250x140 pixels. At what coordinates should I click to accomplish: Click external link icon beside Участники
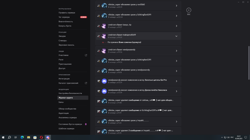pyautogui.click(x=86, y=55)
